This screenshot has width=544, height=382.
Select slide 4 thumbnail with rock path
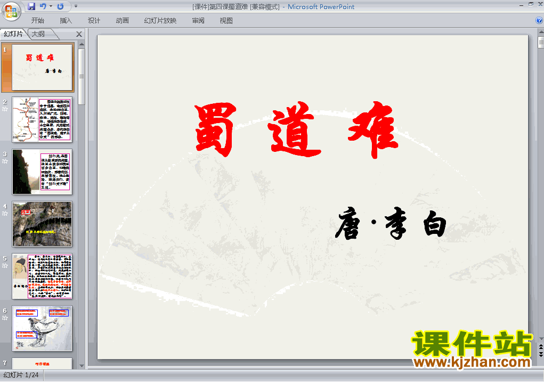(x=42, y=224)
